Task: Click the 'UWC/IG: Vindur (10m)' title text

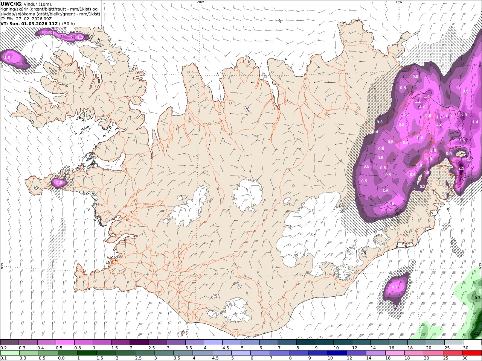Action: click(x=27, y=4)
